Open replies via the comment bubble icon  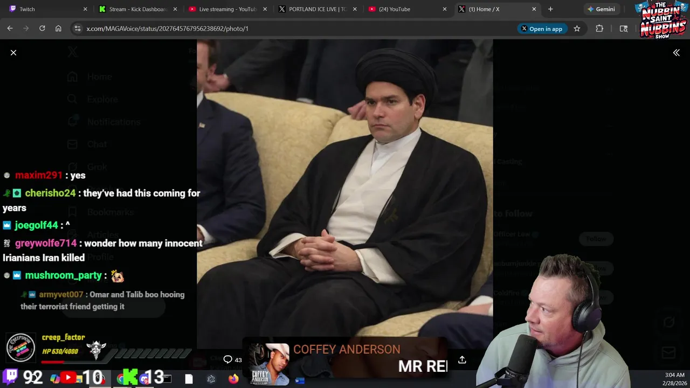(227, 359)
